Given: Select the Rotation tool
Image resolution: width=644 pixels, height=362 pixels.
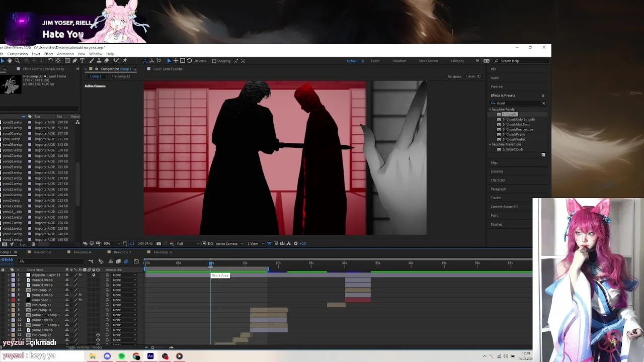Looking at the screenshot, I should pyautogui.click(x=51, y=61).
